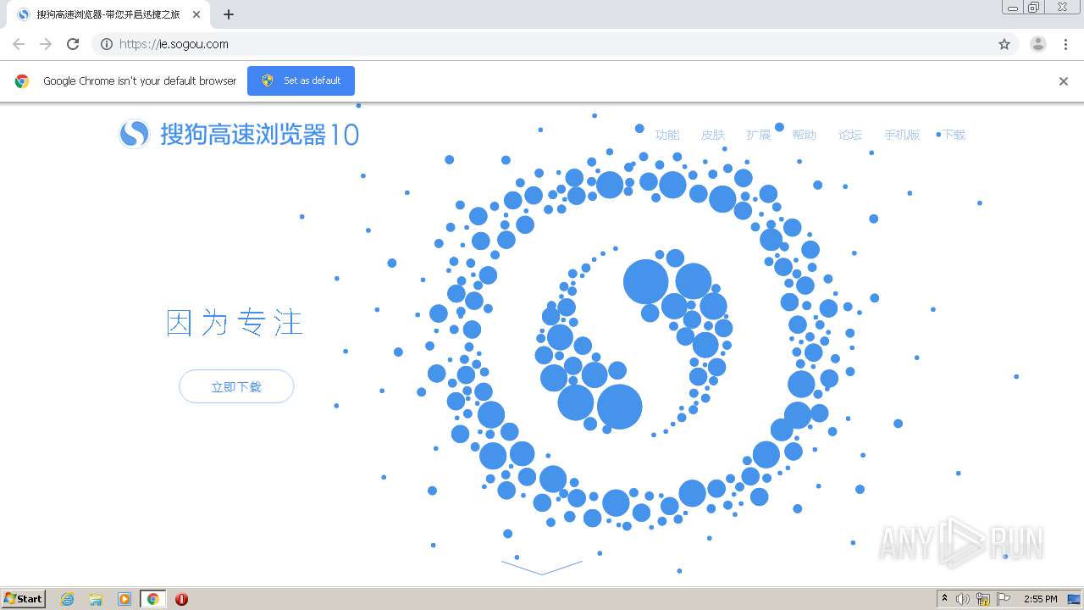Open the Action Center flag icon
This screenshot has height=610, width=1084.
coord(1004,599)
